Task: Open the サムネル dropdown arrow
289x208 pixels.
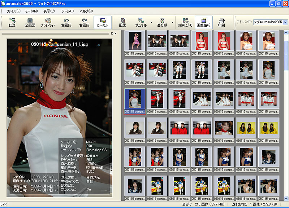Action: click(151, 22)
